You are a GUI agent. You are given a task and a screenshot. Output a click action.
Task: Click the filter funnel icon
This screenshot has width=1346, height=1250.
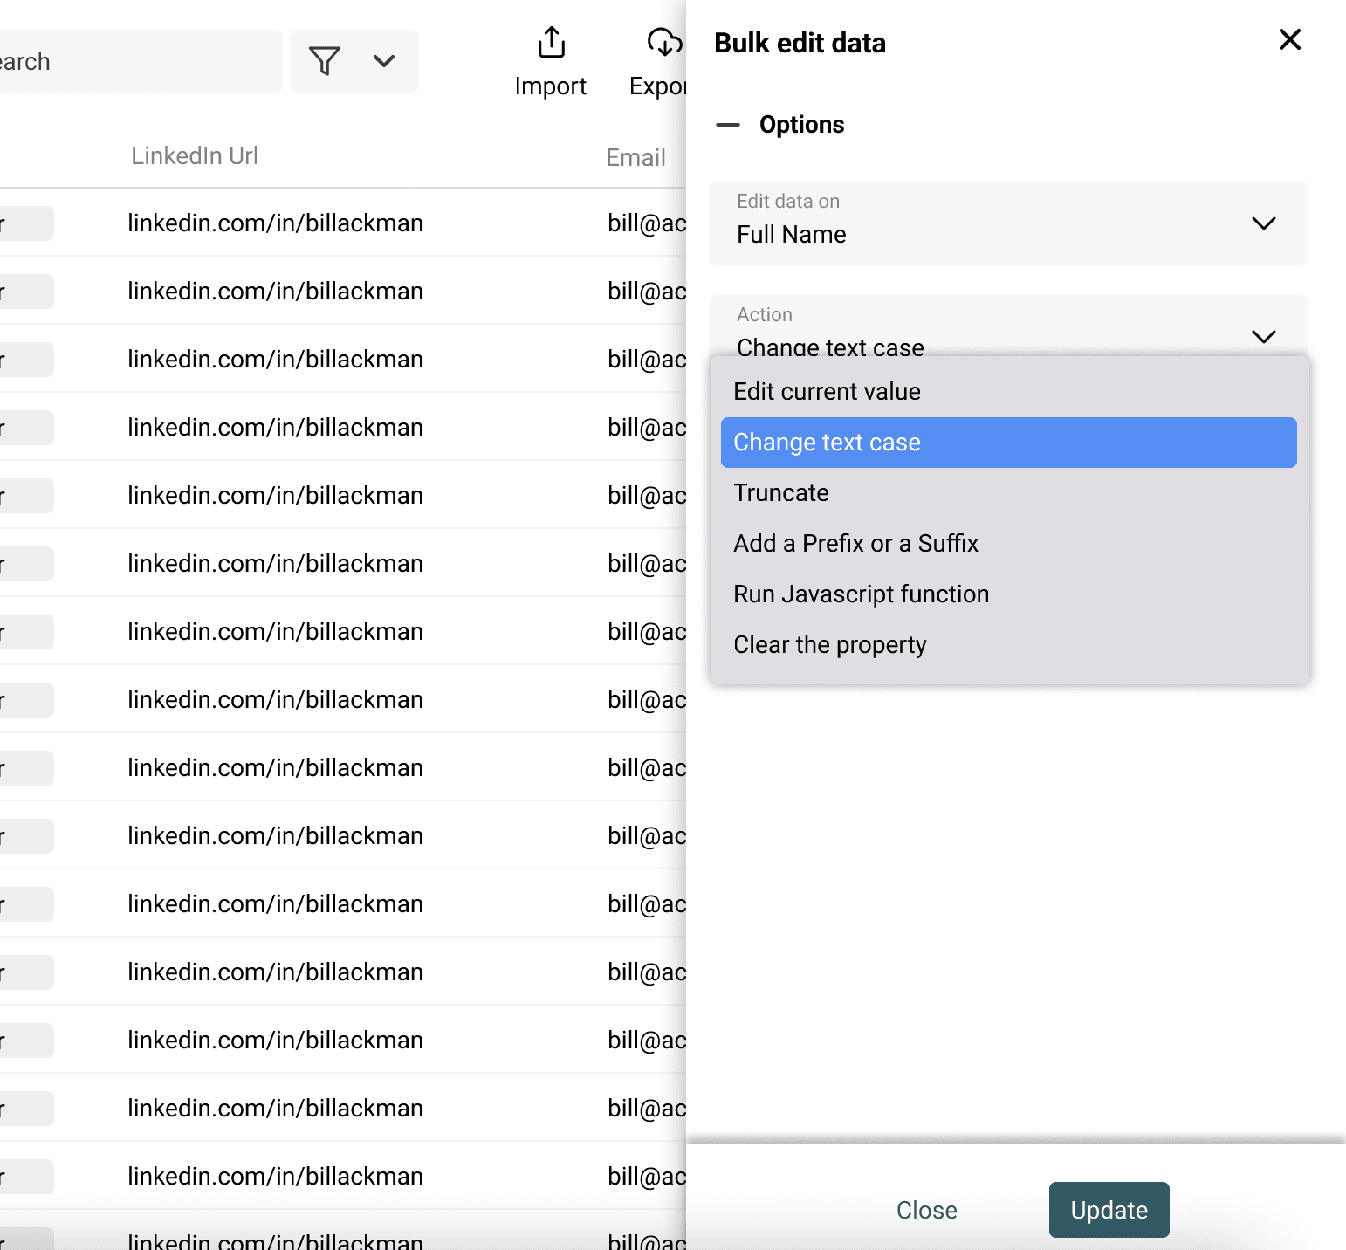pyautogui.click(x=325, y=61)
